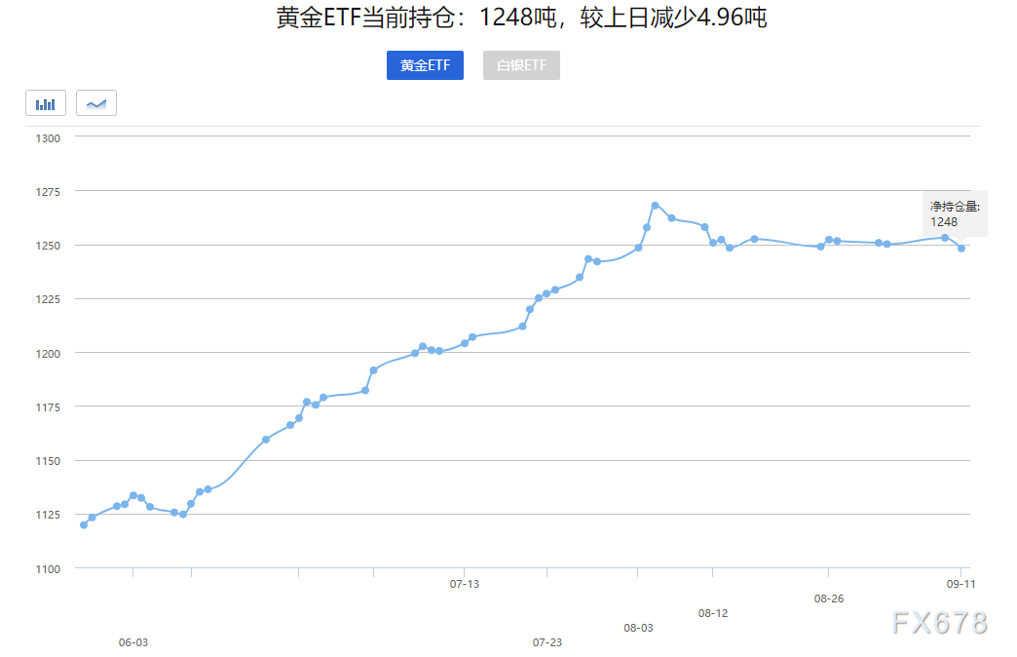The width and height of the screenshot is (1017, 657).
Task: Click the 07-23 x-axis date label
Action: coord(547,642)
